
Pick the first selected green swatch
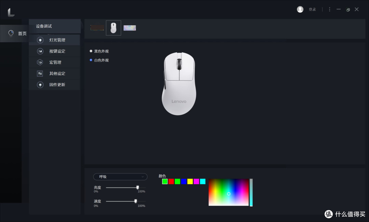pyautogui.click(x=165, y=181)
